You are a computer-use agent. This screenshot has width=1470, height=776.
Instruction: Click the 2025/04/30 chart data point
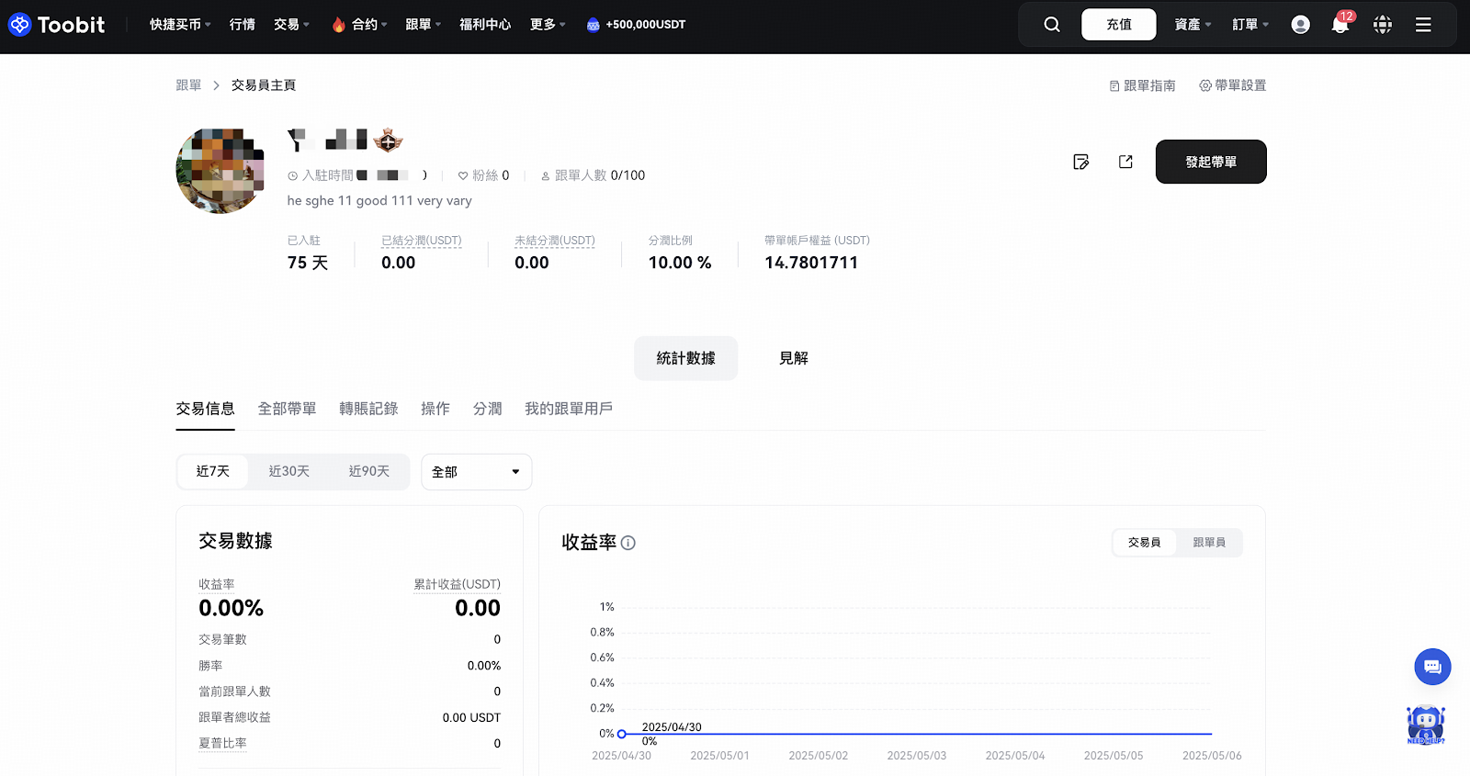point(622,734)
